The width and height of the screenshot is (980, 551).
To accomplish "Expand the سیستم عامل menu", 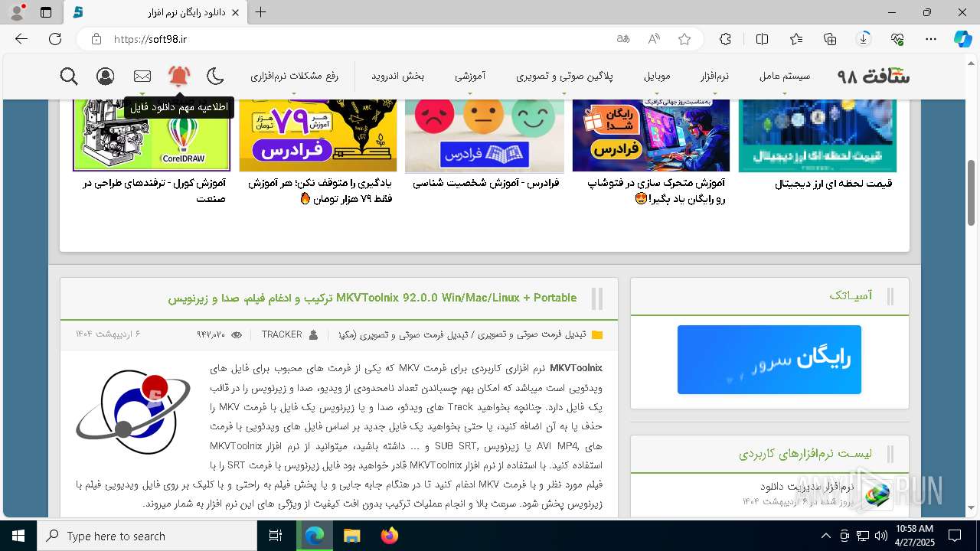I will click(785, 76).
